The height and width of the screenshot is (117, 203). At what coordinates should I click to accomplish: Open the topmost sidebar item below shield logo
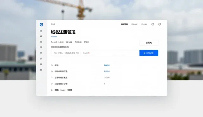click(x=41, y=31)
